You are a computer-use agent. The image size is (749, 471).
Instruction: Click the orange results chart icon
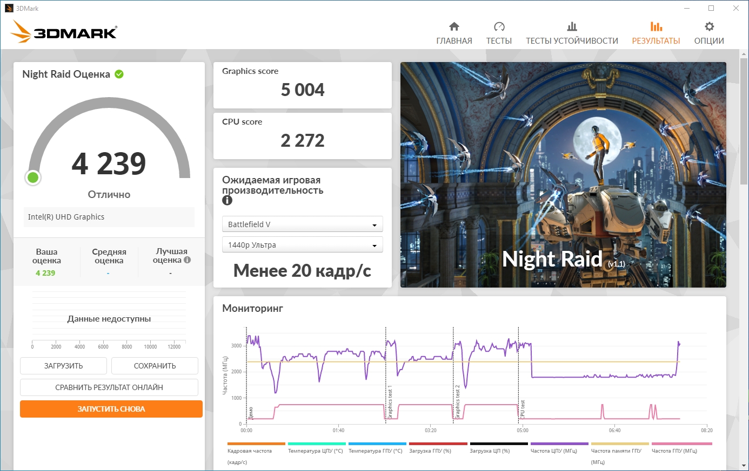point(656,26)
